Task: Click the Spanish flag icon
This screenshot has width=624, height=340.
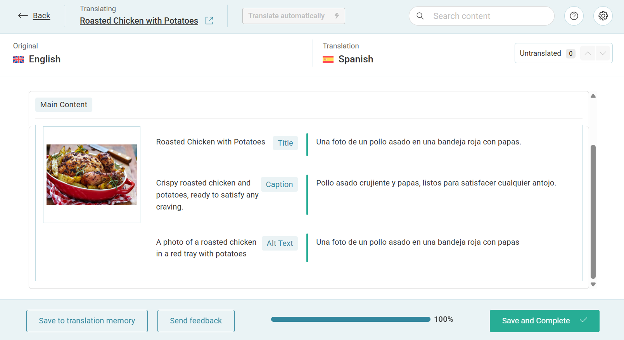Action: pyautogui.click(x=328, y=59)
